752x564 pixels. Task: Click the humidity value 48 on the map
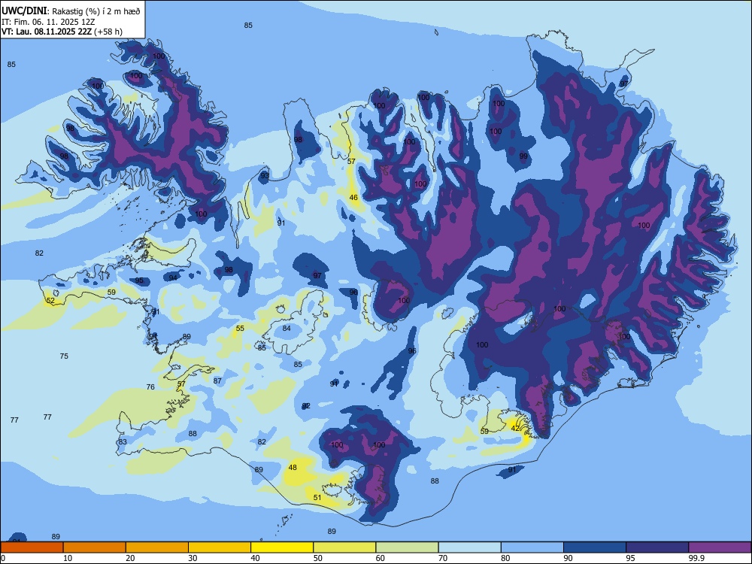[x=293, y=467]
